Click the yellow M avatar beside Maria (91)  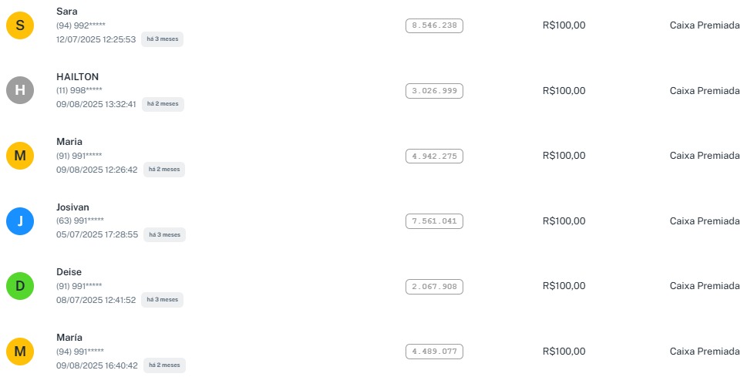[x=20, y=157]
